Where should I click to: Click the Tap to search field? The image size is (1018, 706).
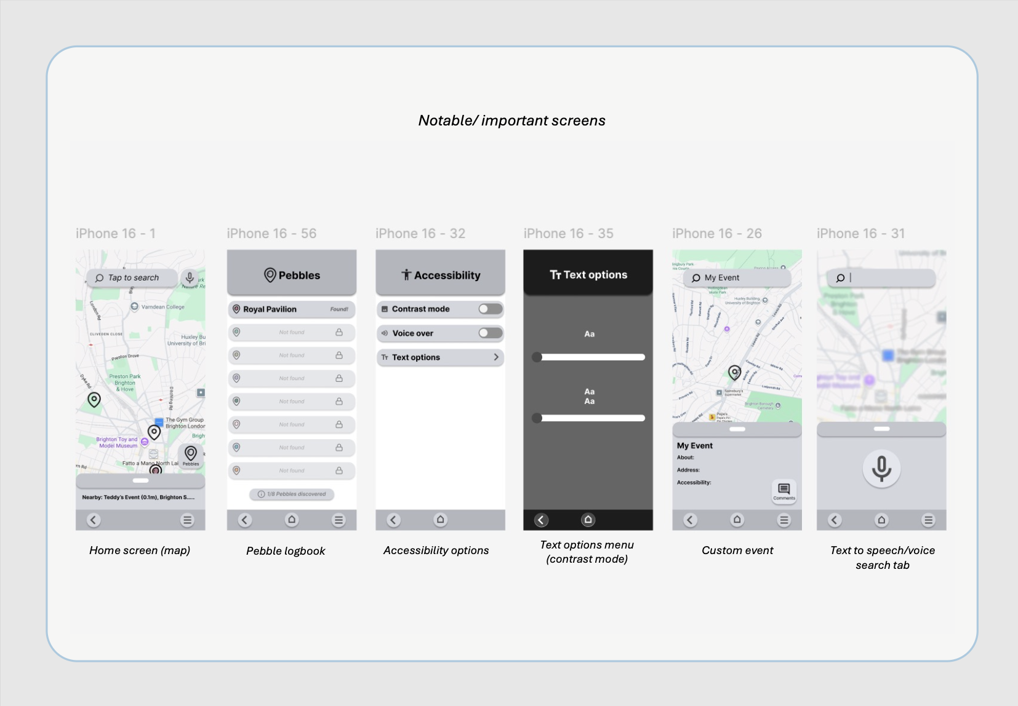click(x=133, y=278)
